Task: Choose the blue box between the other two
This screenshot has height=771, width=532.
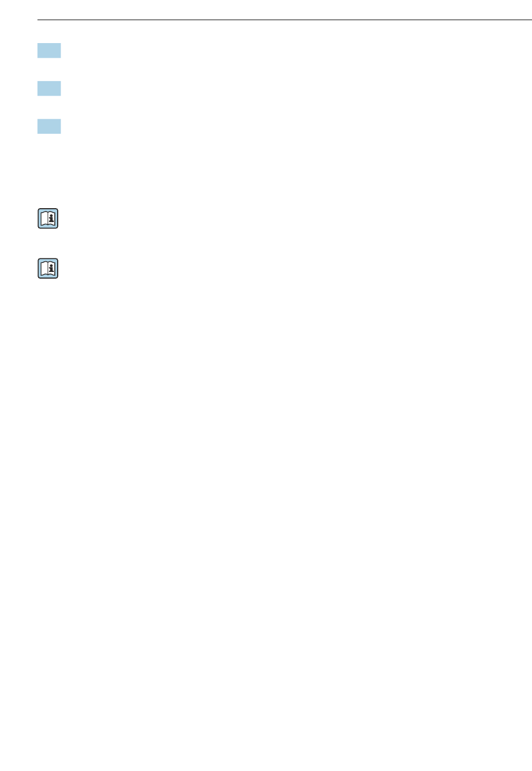Action: click(x=49, y=88)
